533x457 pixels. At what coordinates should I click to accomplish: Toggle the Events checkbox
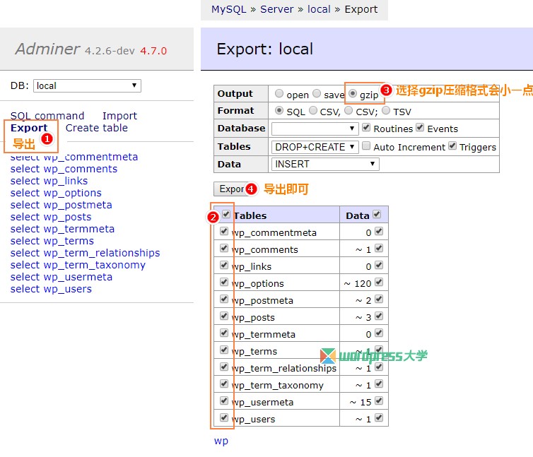[420, 127]
